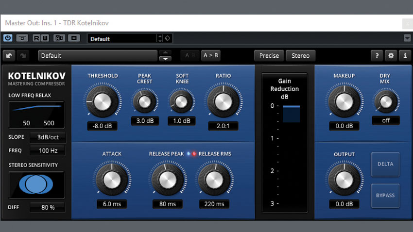Click the Threshold knob
Viewport: 413px width, 232px height.
pyautogui.click(x=103, y=101)
